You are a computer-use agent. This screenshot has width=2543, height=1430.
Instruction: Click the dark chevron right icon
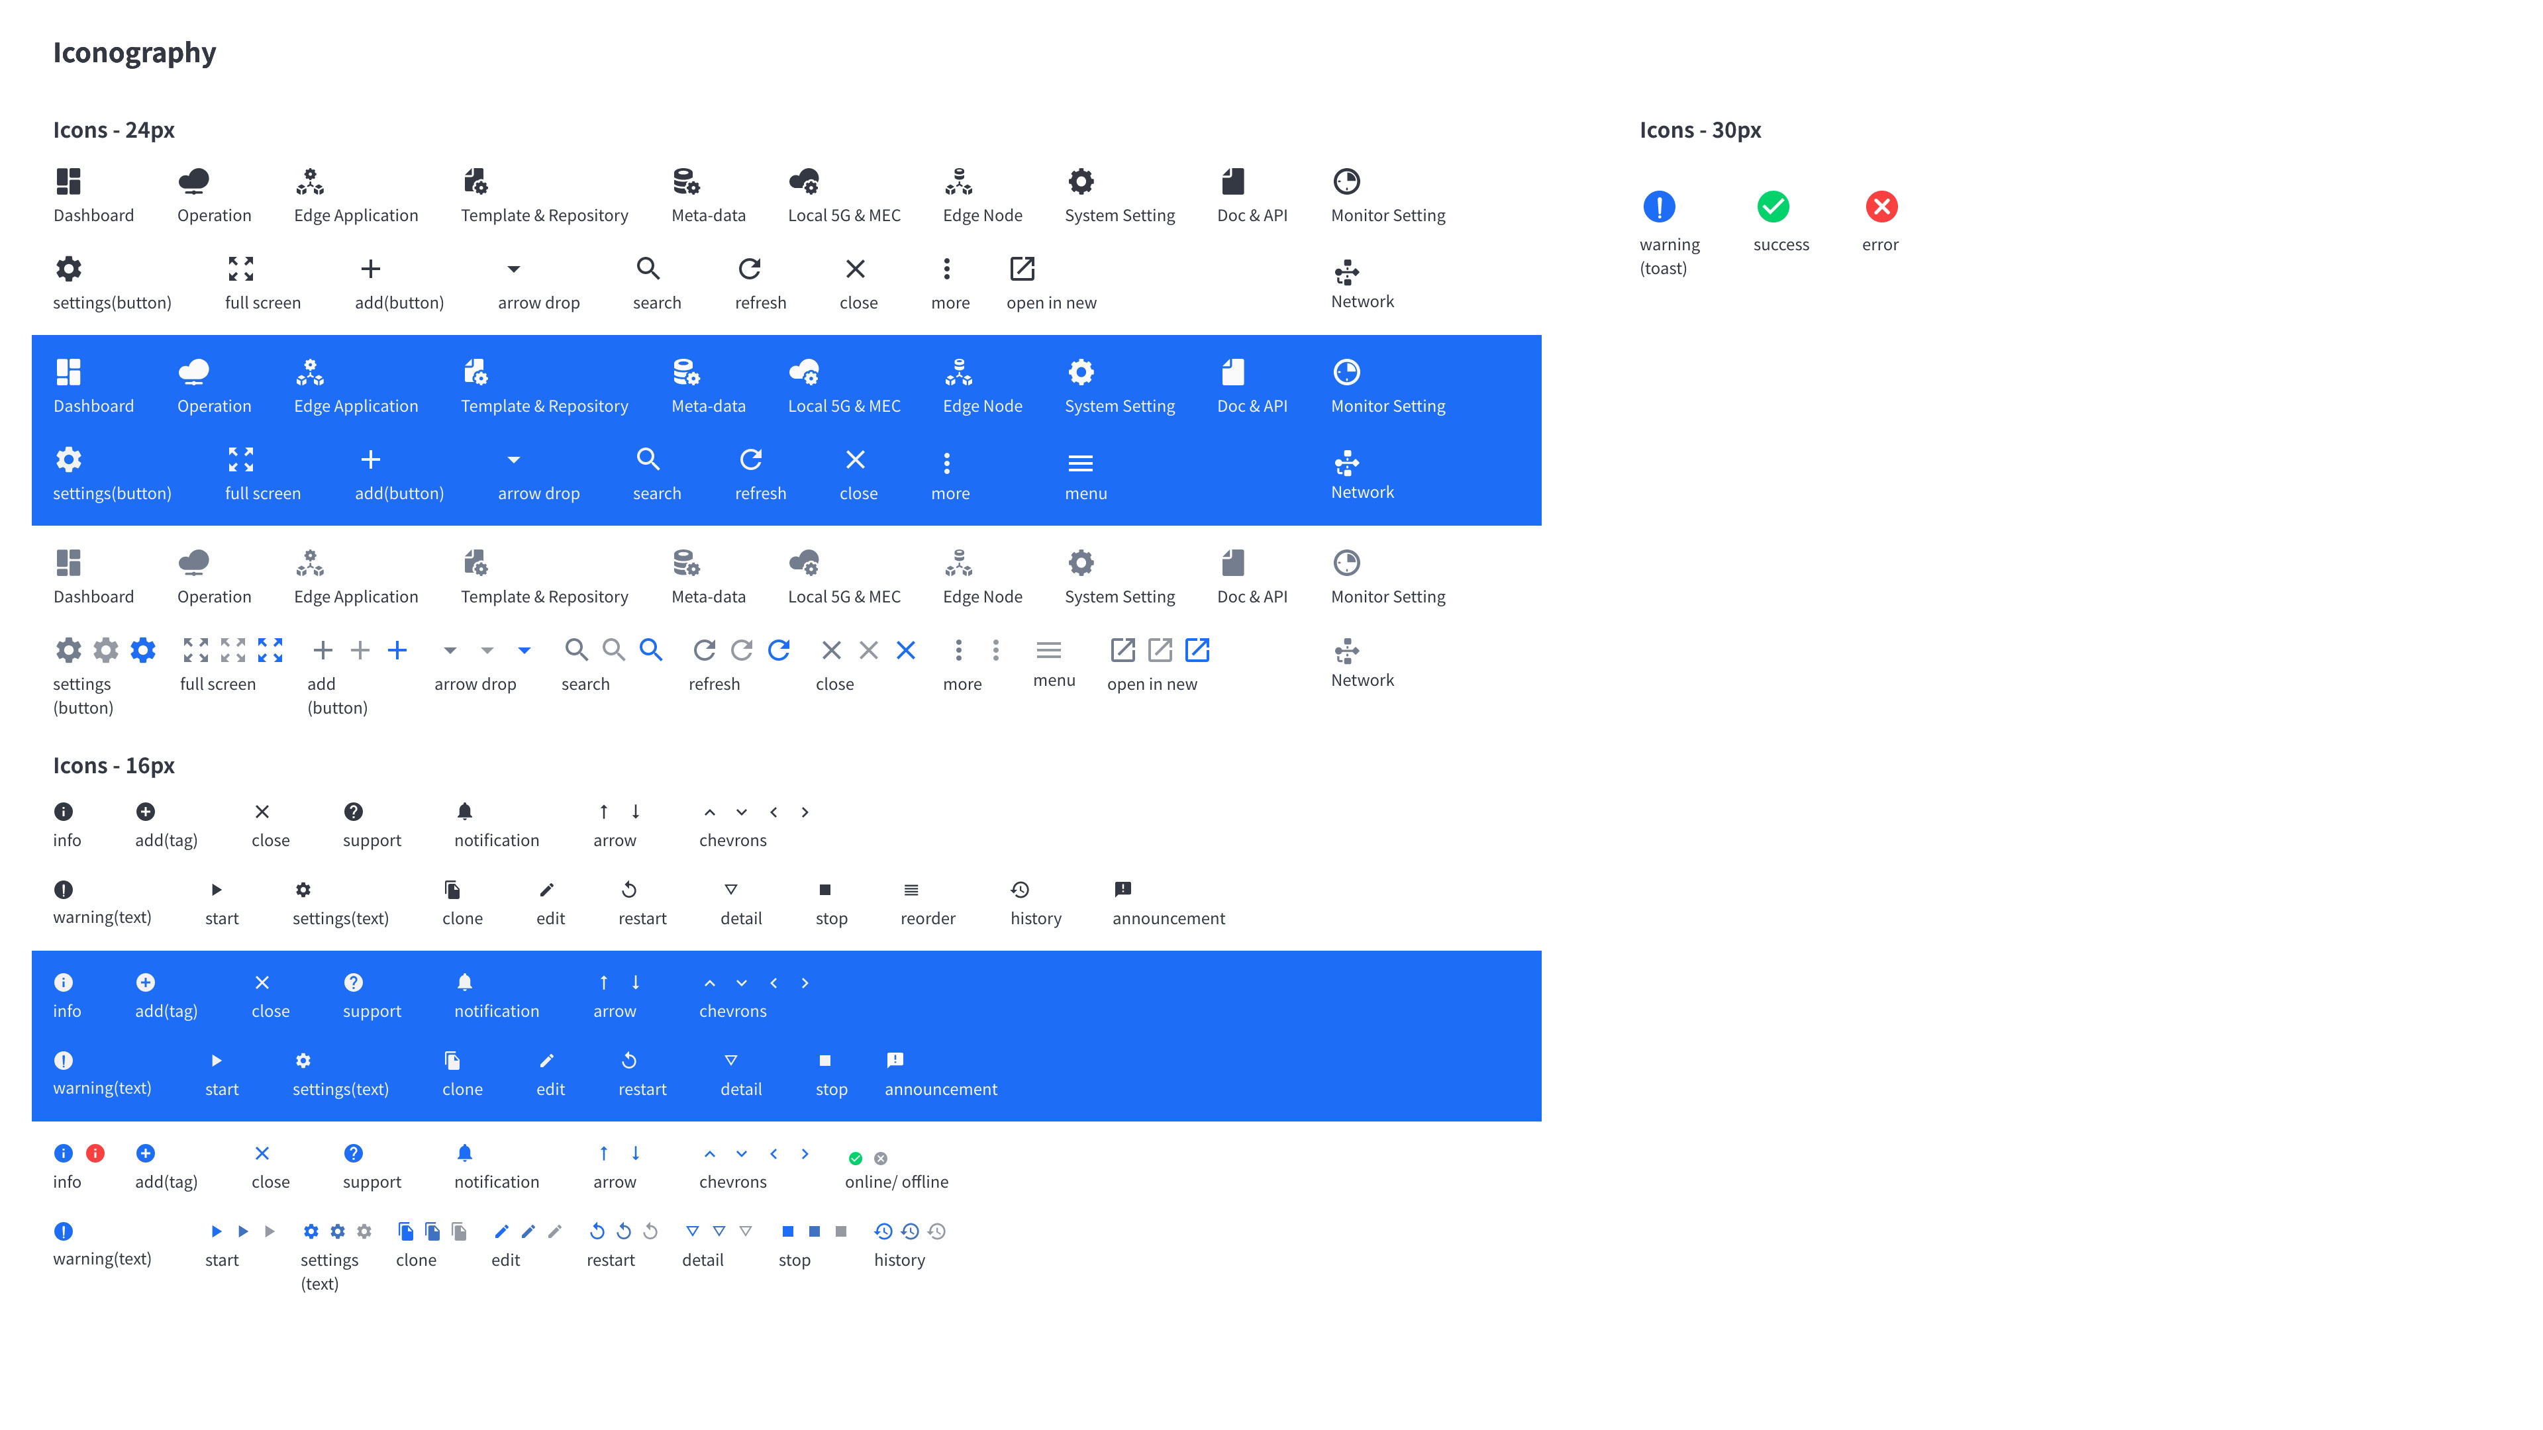[805, 812]
